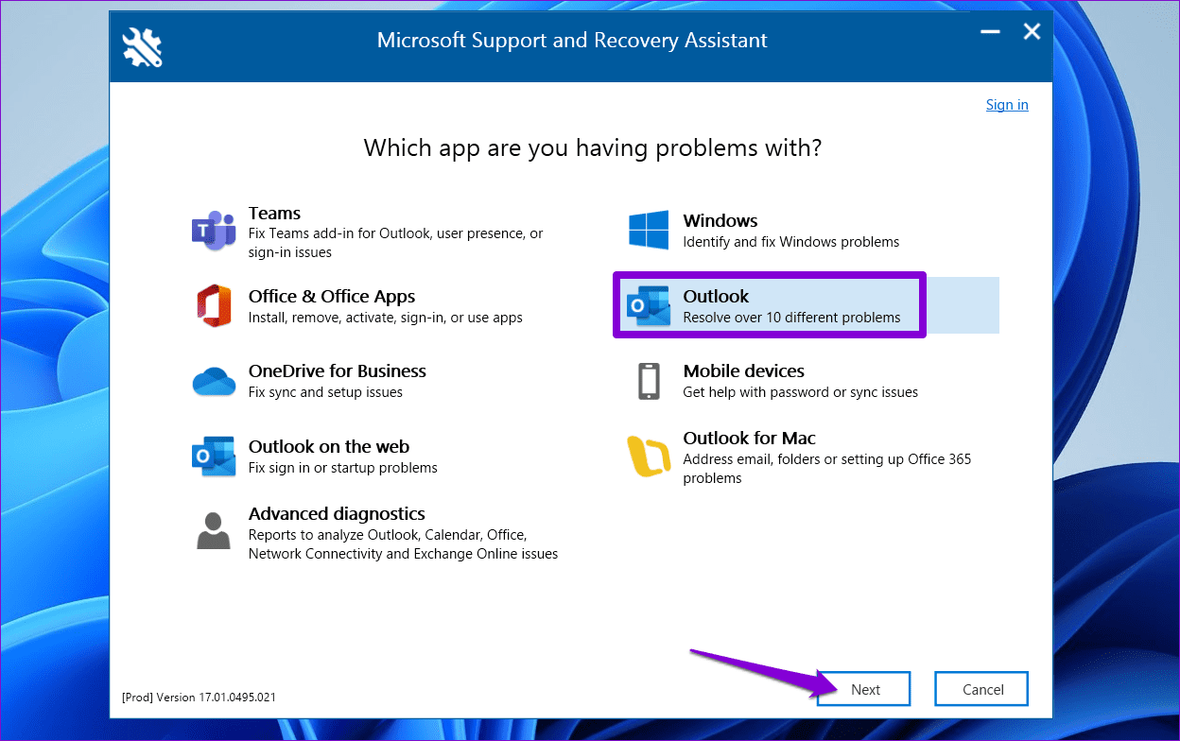Click 'Resolve over 10 different problems' text
This screenshot has width=1180, height=741.
coord(792,318)
